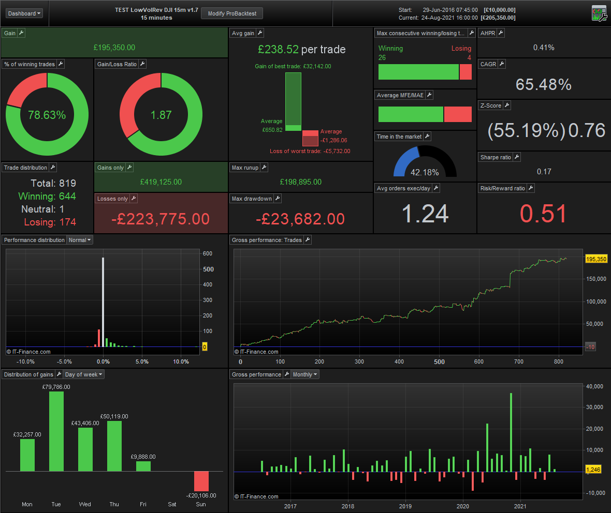611x513 pixels.
Task: Click the green Winning 26 consecutive bar
Action: point(418,72)
